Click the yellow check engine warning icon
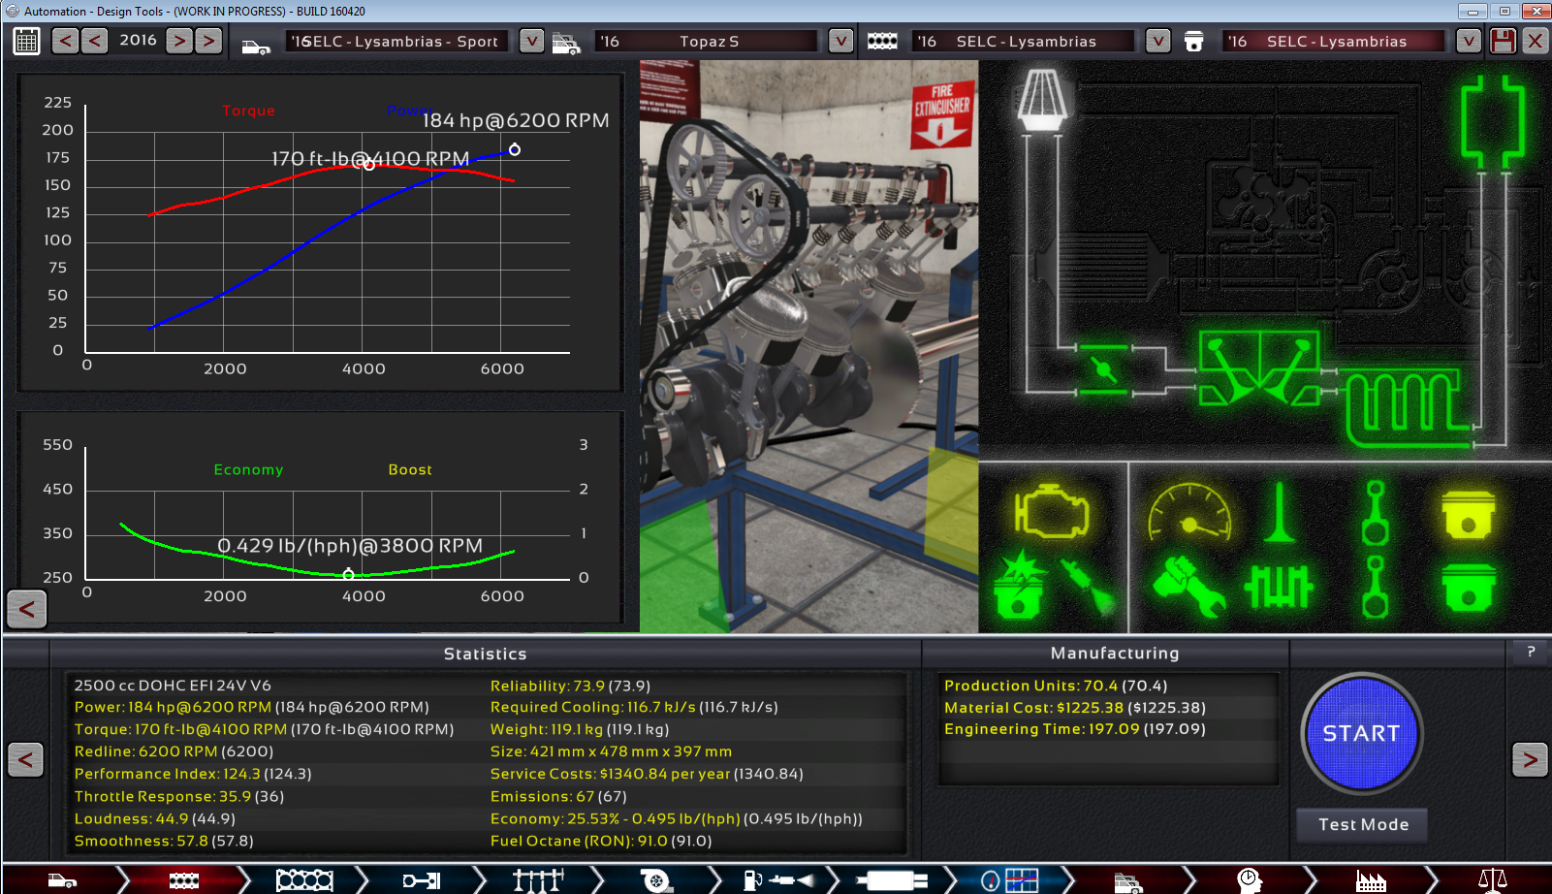The height and width of the screenshot is (894, 1552). pyautogui.click(x=1052, y=511)
